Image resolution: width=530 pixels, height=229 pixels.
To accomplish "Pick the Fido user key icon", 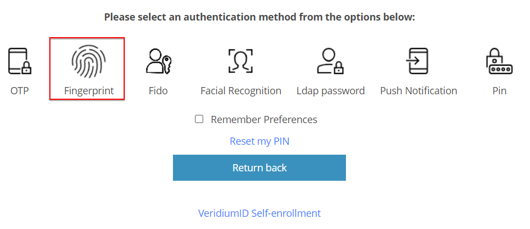I will point(158,61).
